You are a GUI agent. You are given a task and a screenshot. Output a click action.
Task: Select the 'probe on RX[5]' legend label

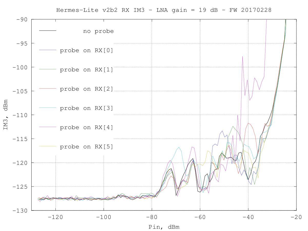[87, 147]
